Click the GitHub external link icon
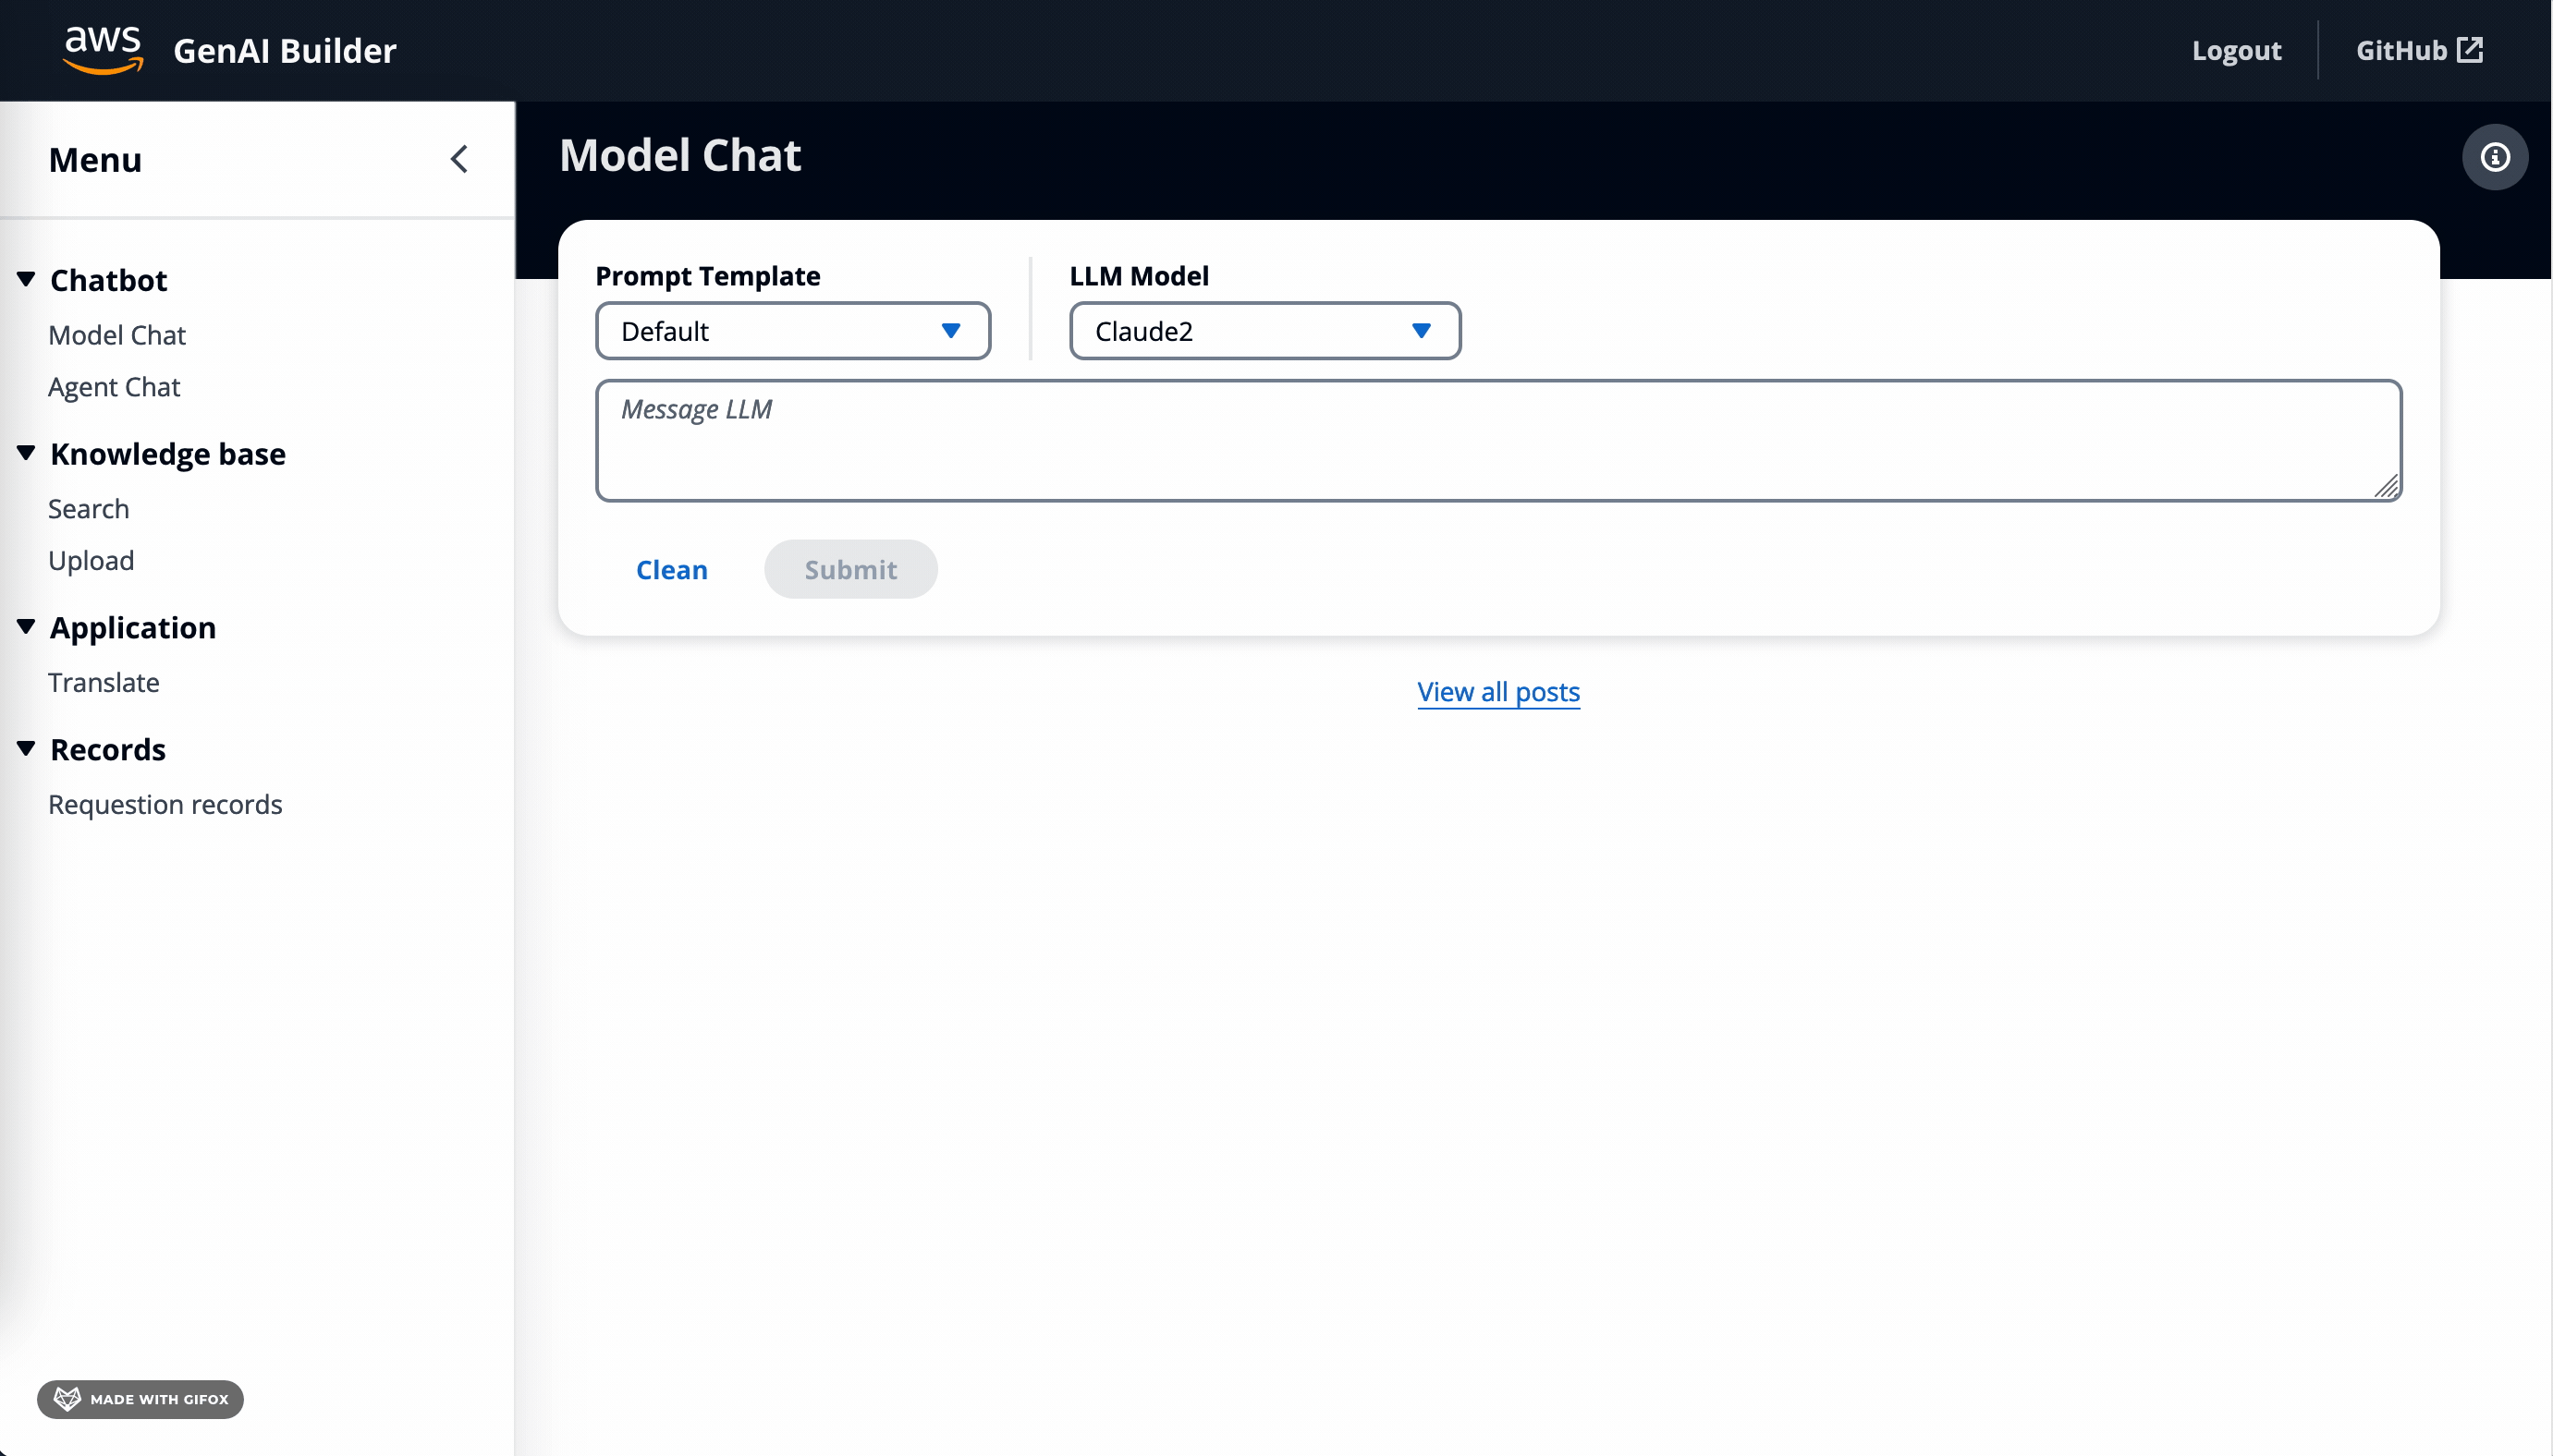This screenshot has width=2553, height=1456. [2470, 50]
